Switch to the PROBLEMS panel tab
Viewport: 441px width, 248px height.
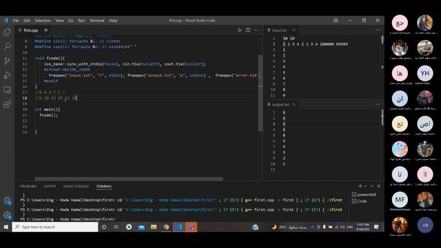[28, 186]
